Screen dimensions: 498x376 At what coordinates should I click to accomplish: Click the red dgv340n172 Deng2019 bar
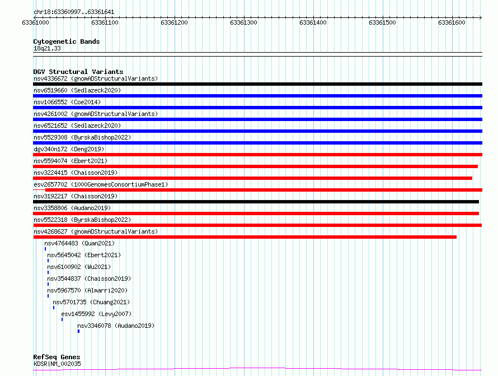click(257, 155)
